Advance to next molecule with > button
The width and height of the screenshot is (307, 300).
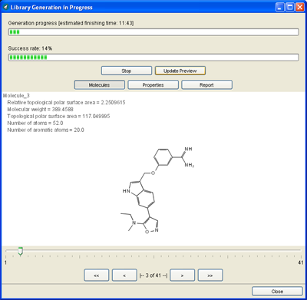(x=182, y=275)
